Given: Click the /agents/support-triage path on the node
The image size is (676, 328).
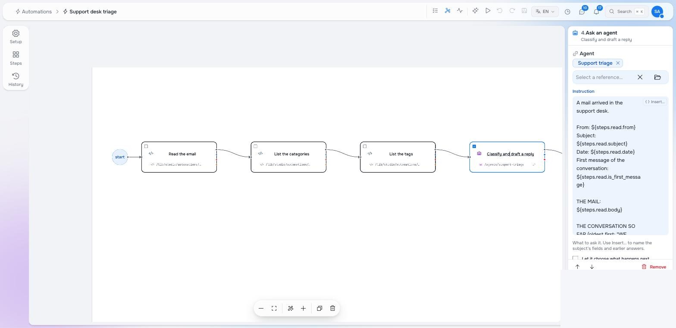Looking at the screenshot, I should click(504, 164).
